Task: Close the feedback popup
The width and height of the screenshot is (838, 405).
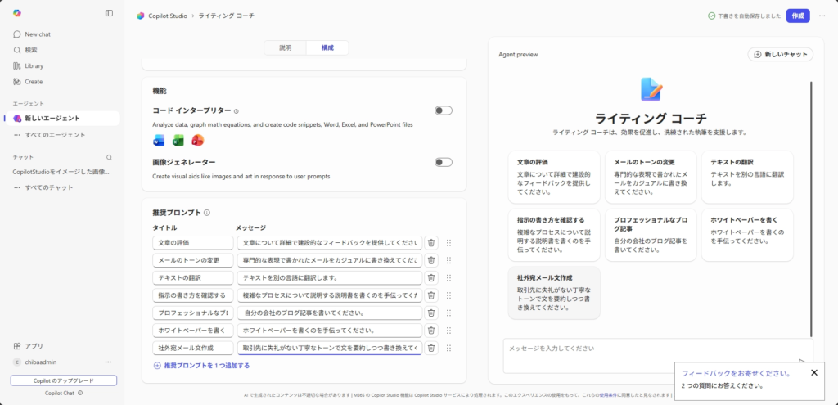Action: 813,373
